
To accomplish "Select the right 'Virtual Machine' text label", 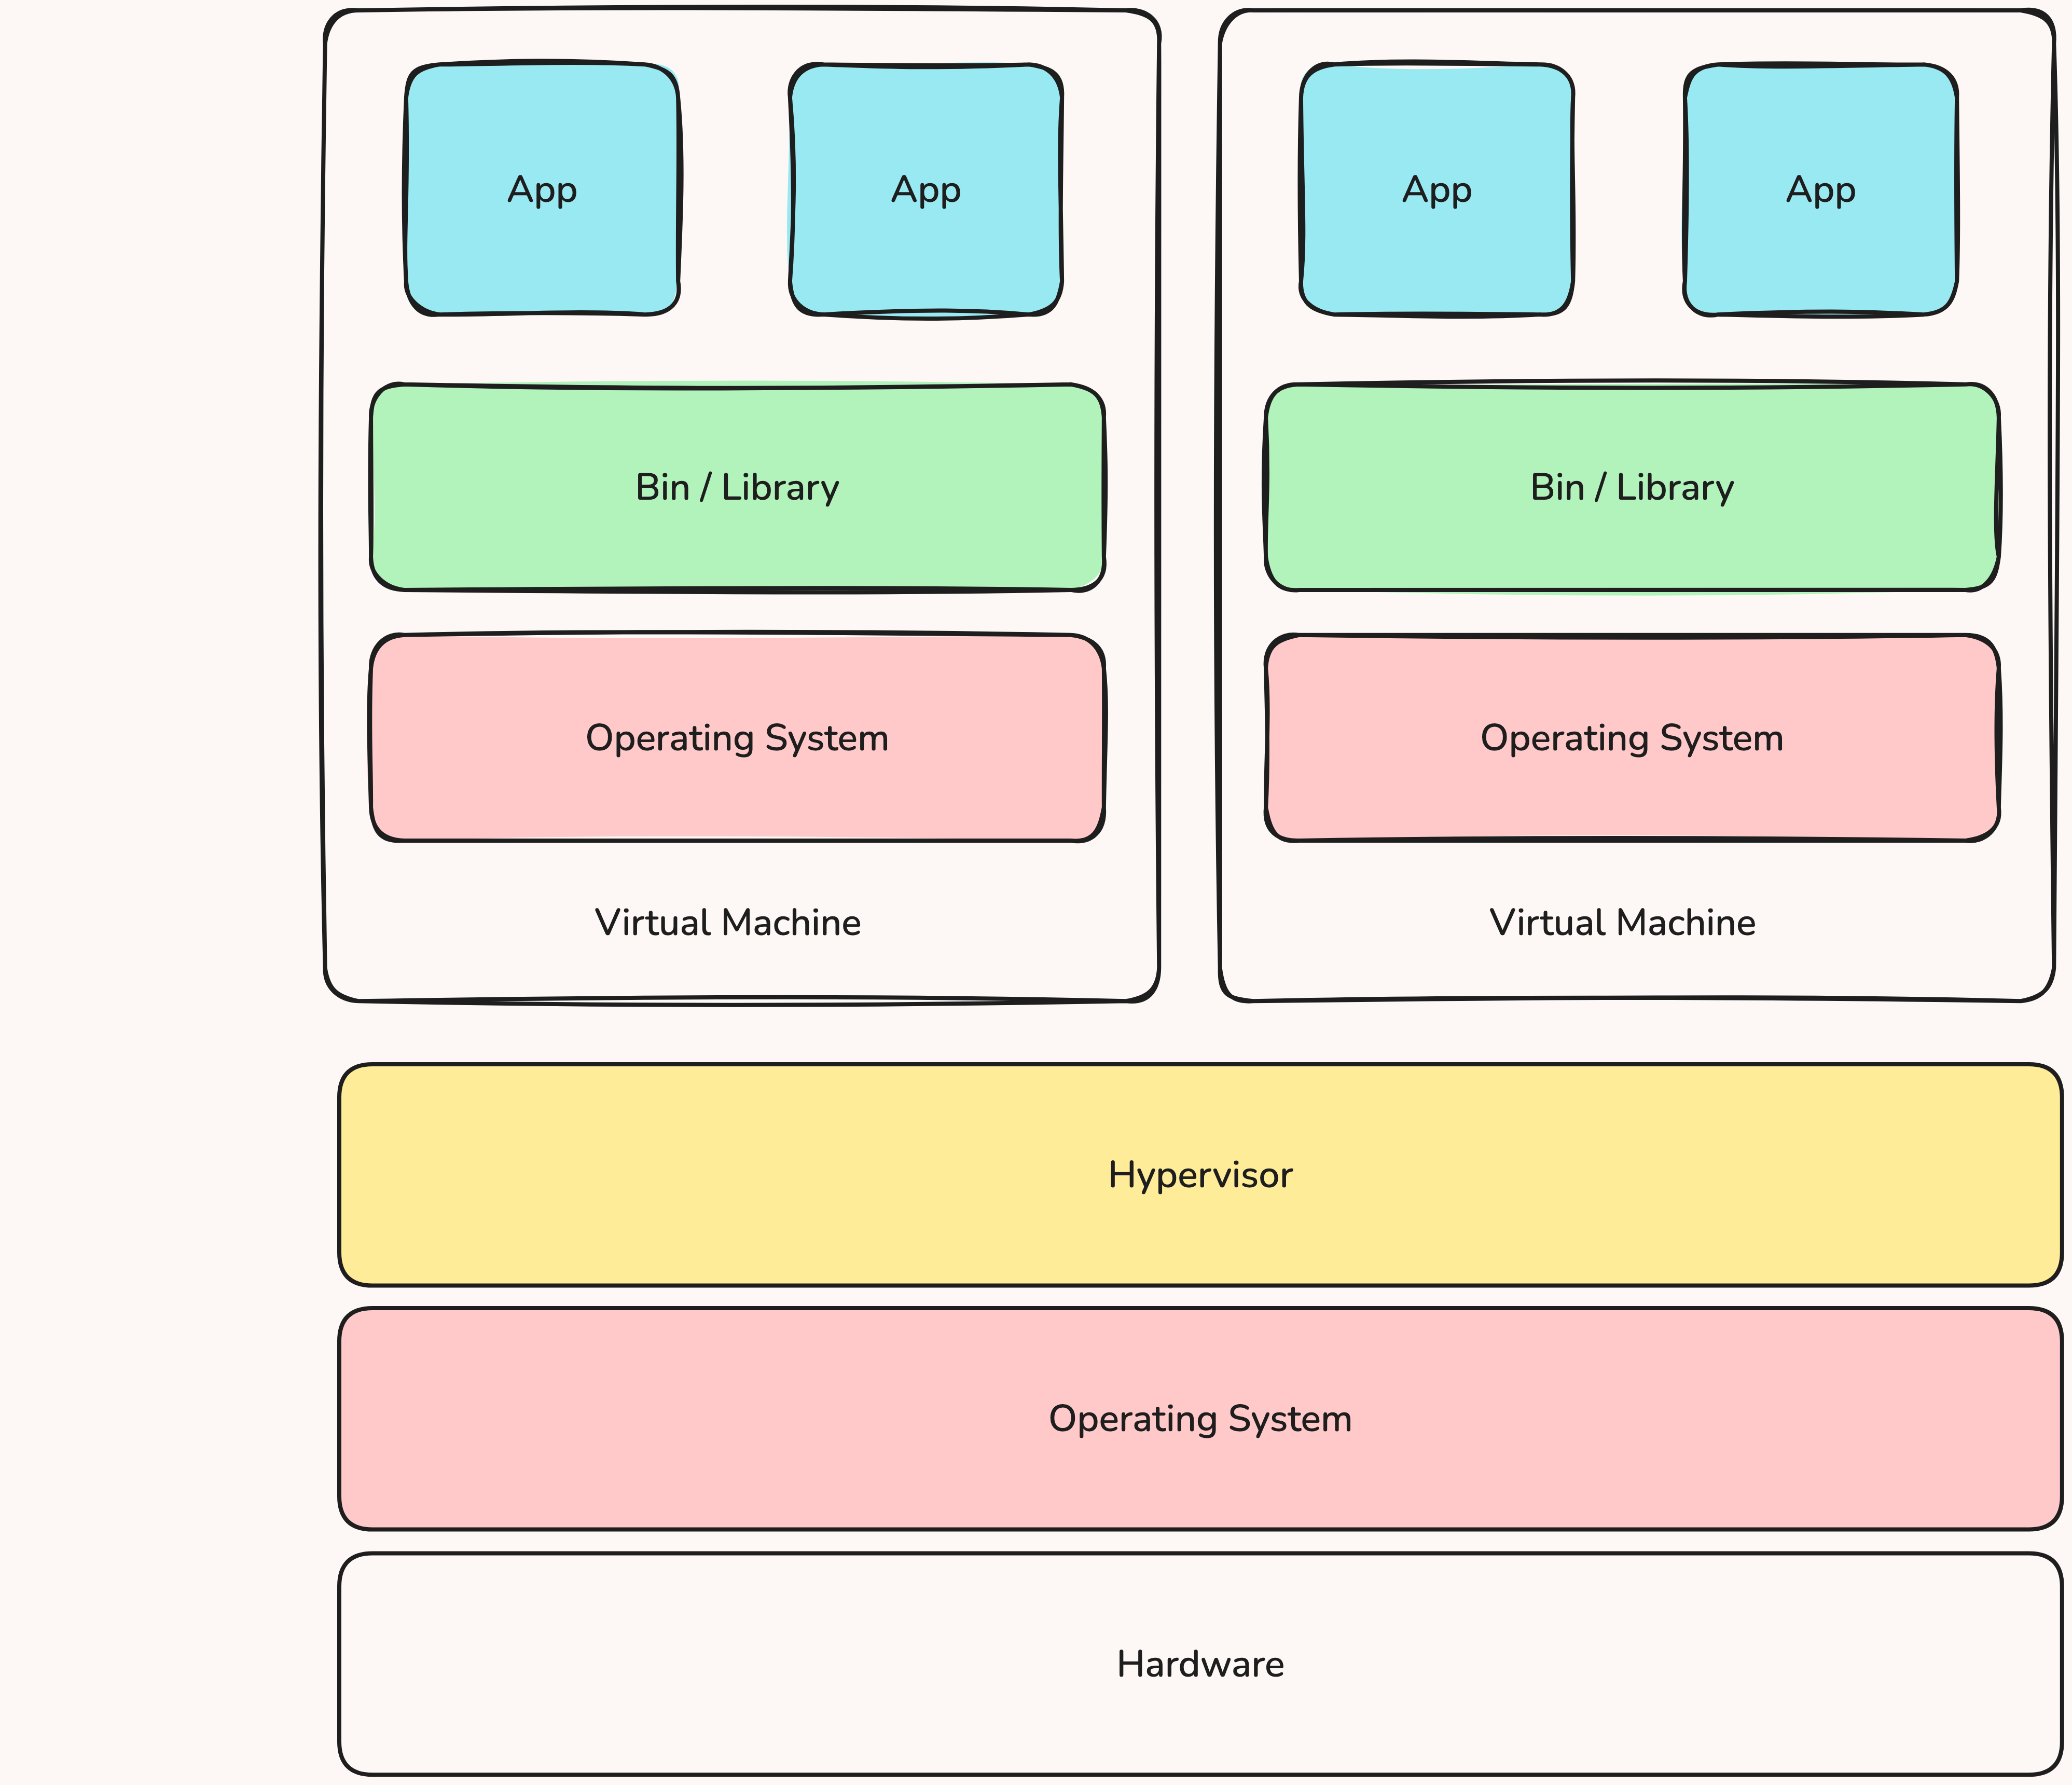I will (x=1622, y=922).
